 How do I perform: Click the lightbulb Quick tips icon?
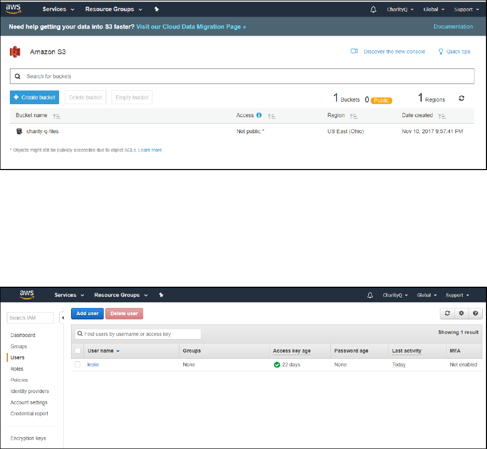click(x=441, y=51)
